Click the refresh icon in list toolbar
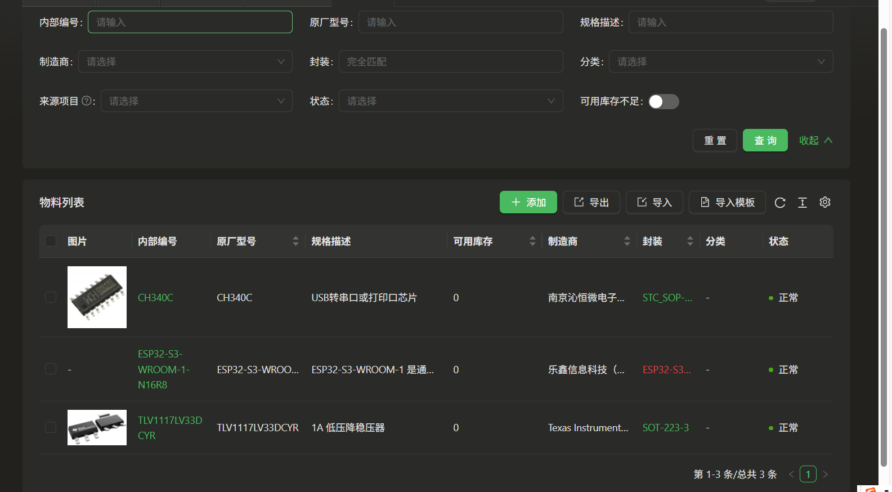The image size is (892, 492). tap(779, 203)
